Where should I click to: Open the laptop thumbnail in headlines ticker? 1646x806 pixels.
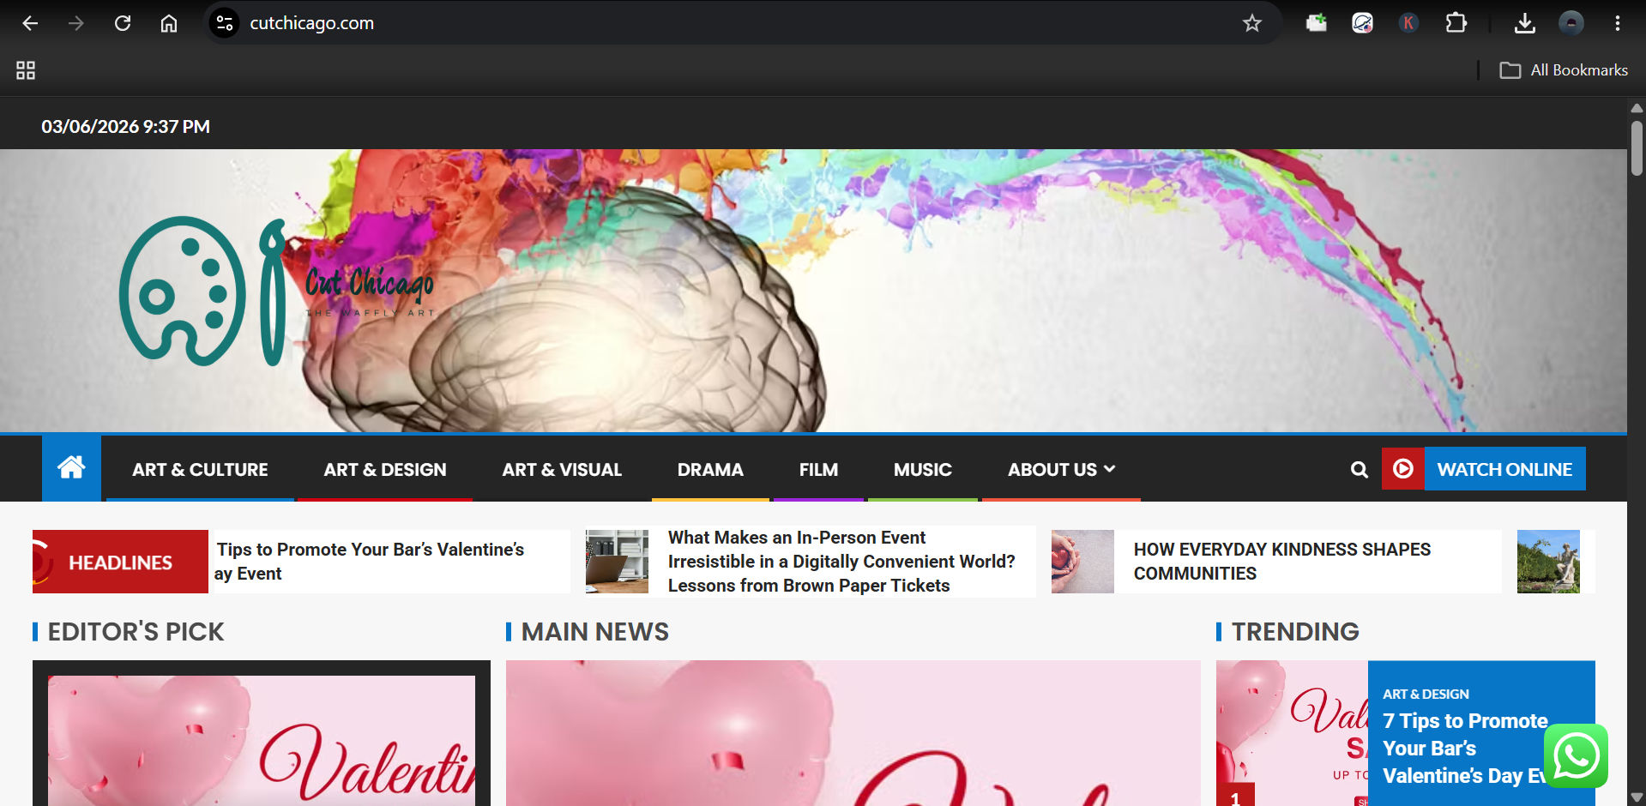point(617,562)
